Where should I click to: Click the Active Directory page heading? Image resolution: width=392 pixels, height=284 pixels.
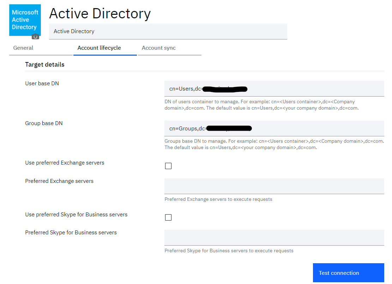click(x=100, y=13)
